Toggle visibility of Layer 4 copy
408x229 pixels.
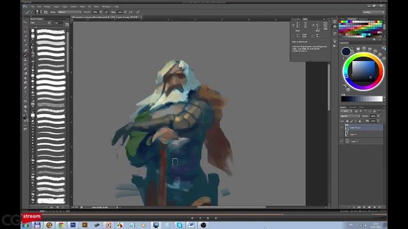pos(342,127)
